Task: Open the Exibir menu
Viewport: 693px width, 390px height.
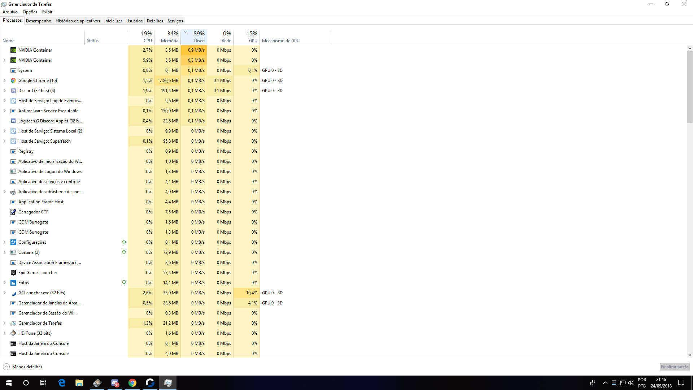Action: [47, 12]
